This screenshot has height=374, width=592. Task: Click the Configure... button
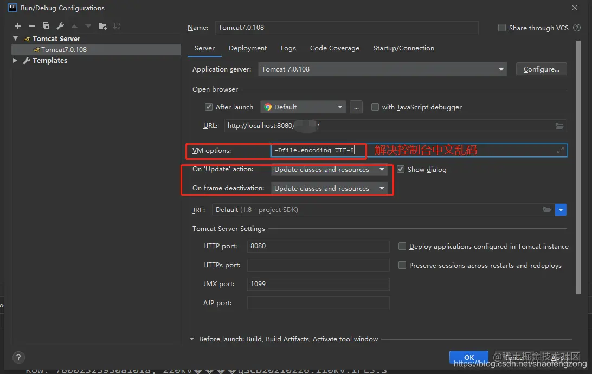tap(542, 69)
